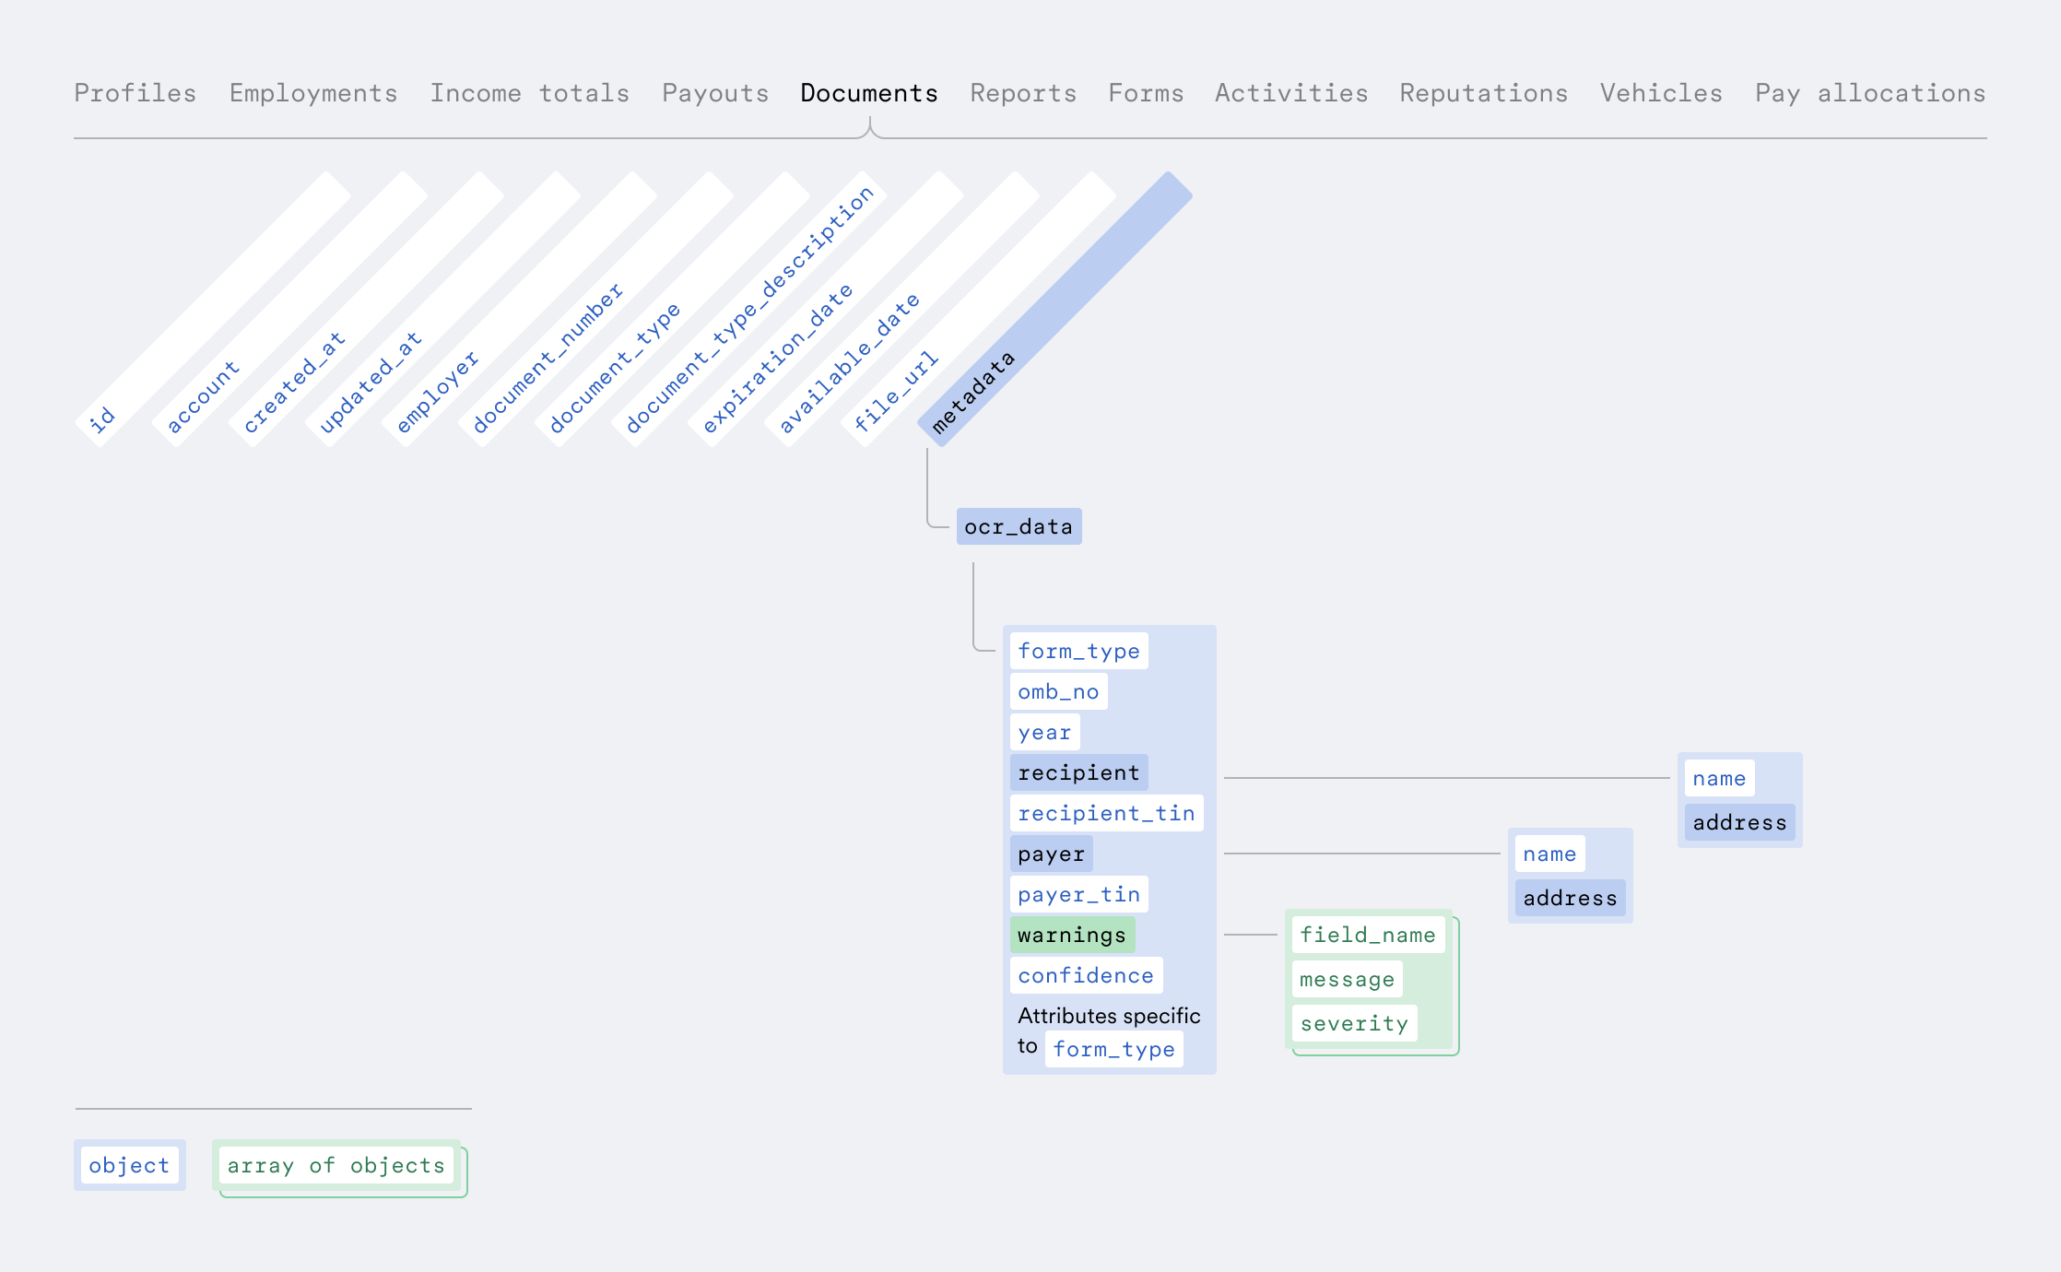Image resolution: width=2061 pixels, height=1272 pixels.
Task: Switch to the Profiles tab
Action: 135,93
